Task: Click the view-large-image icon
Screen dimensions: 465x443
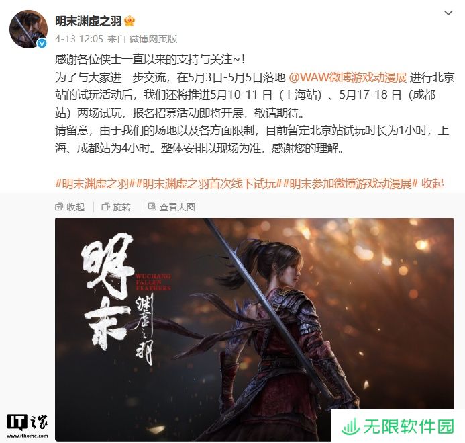Action: (152, 207)
